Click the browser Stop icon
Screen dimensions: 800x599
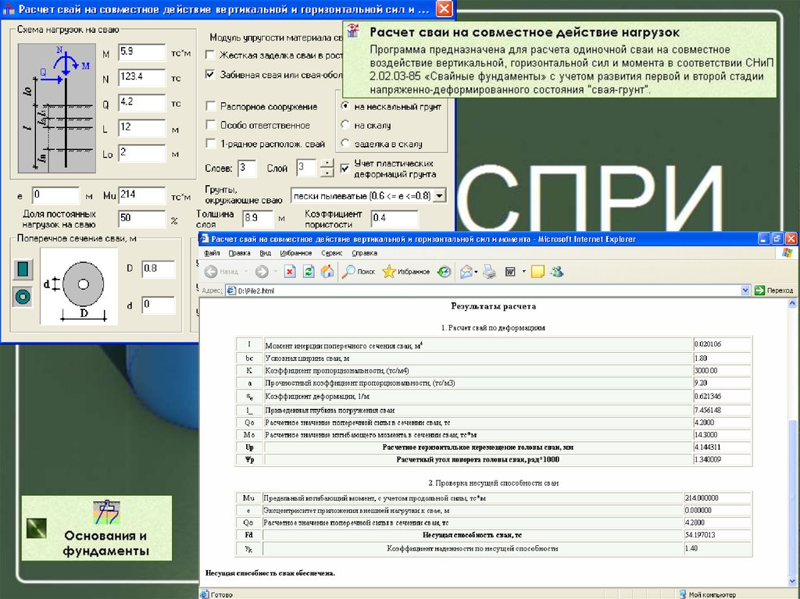click(x=289, y=272)
